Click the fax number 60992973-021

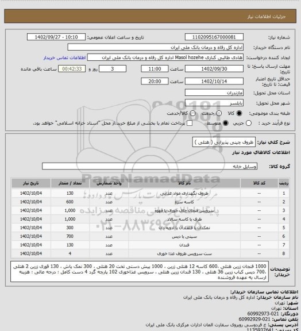[x=263, y=314]
